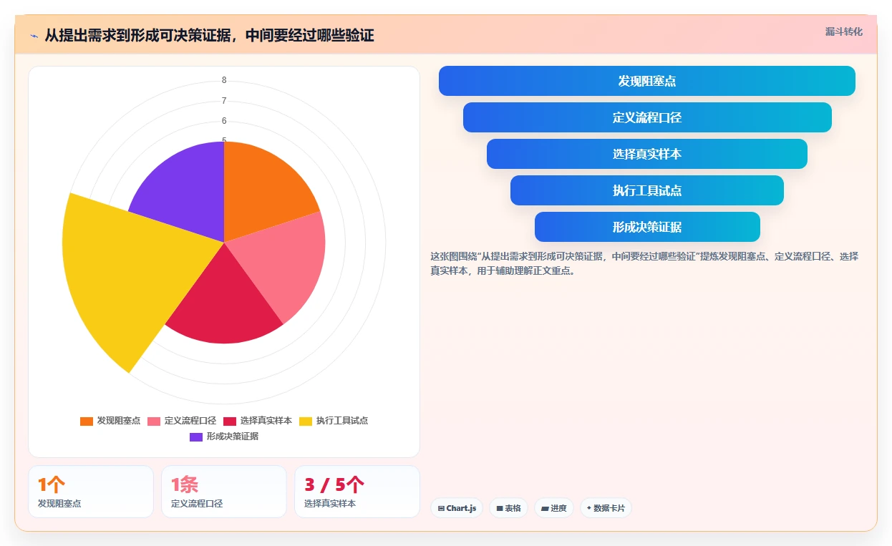892x546 pixels.
Task: Select the 数据卡片 tag
Action: (x=606, y=508)
